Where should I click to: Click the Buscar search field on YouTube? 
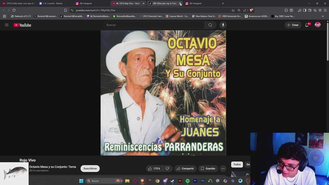[x=154, y=25]
